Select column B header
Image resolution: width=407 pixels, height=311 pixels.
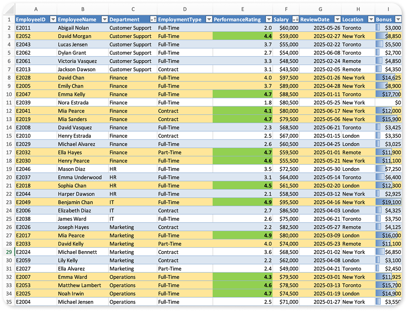[x=83, y=9]
